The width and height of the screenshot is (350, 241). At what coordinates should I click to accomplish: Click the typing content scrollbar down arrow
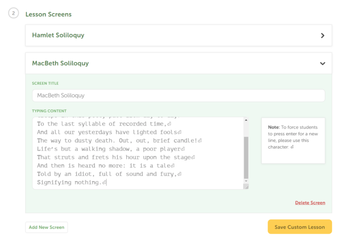coord(246,181)
